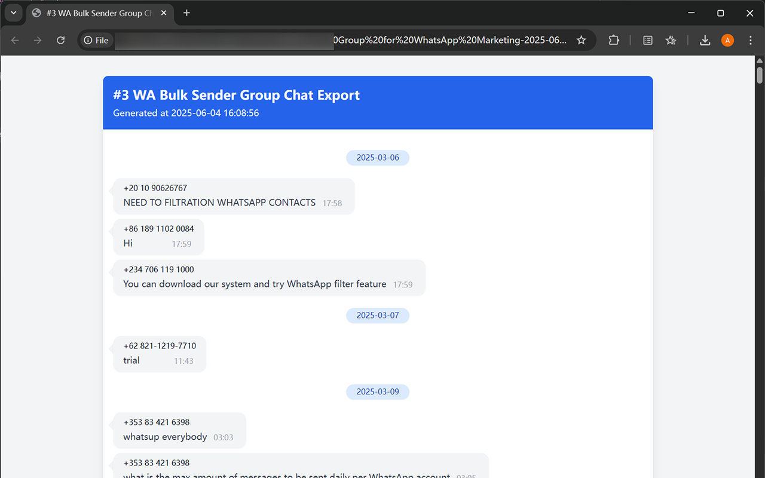Open the tab search chevron dropdown
This screenshot has width=765, height=478.
pyautogui.click(x=13, y=13)
